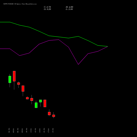This screenshot has width=137, height=137.
Task: Click the small red candlestick above 06 Feb
Action: coord(19,84)
